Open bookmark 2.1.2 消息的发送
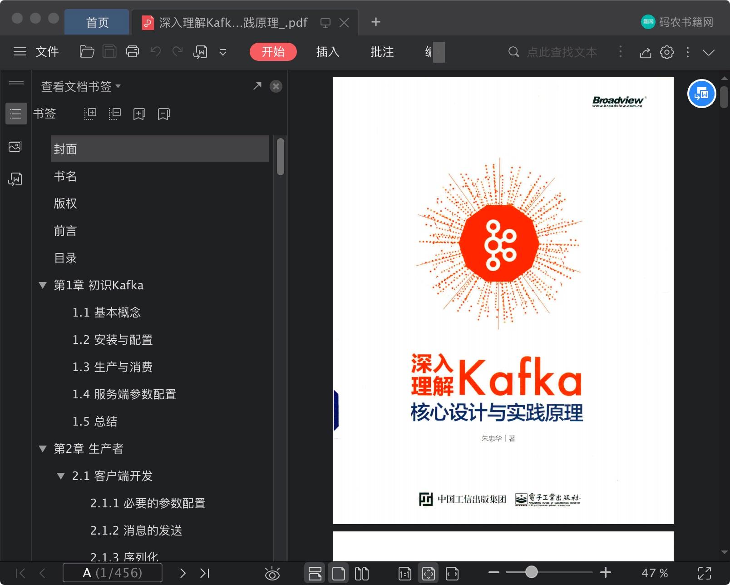Image resolution: width=730 pixels, height=585 pixels. 136,530
